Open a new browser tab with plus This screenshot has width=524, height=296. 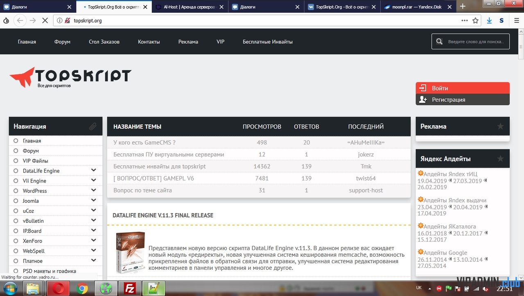coord(463,6)
